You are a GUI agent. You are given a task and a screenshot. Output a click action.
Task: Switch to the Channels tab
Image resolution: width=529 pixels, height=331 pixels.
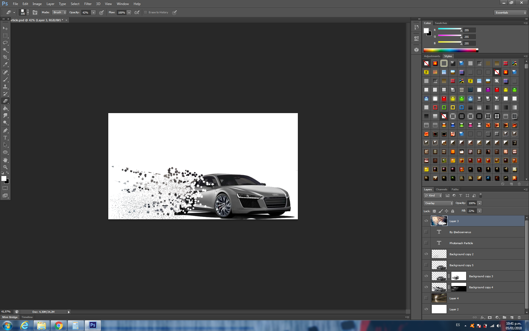(x=441, y=189)
